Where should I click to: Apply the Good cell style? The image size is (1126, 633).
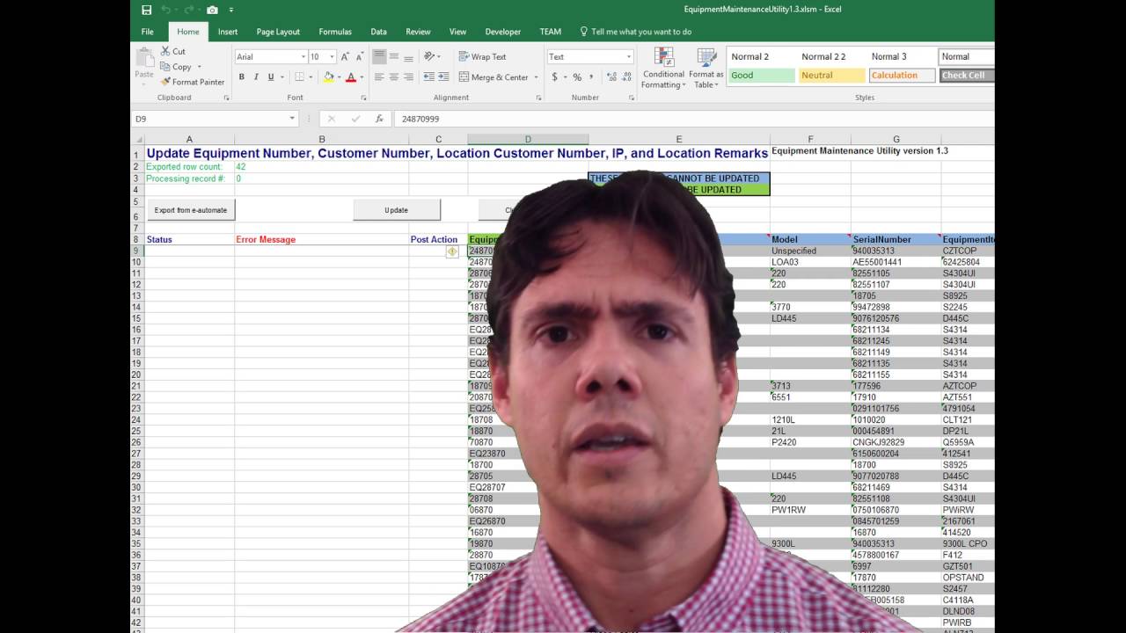762,76
